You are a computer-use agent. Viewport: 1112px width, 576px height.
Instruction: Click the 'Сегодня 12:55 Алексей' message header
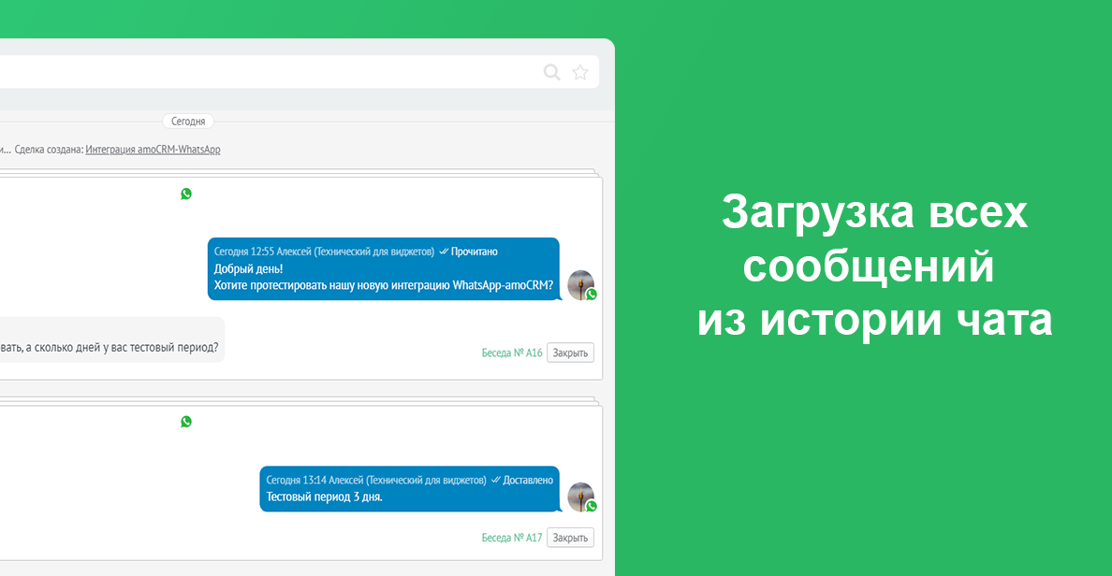tap(324, 252)
